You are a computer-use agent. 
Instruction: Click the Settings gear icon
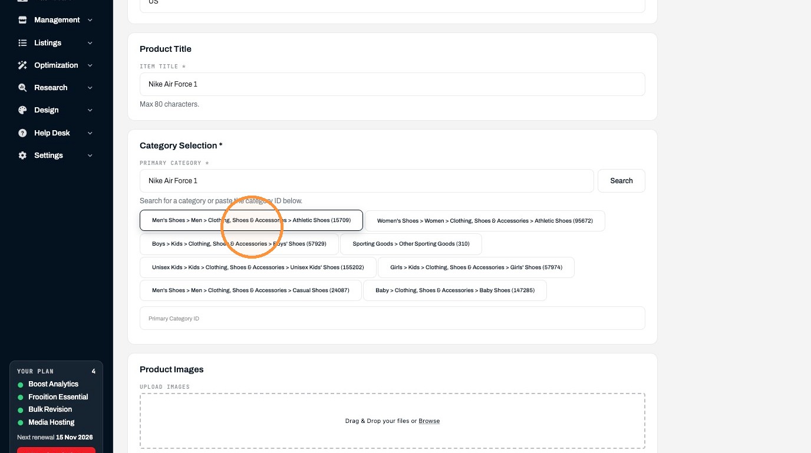point(22,156)
